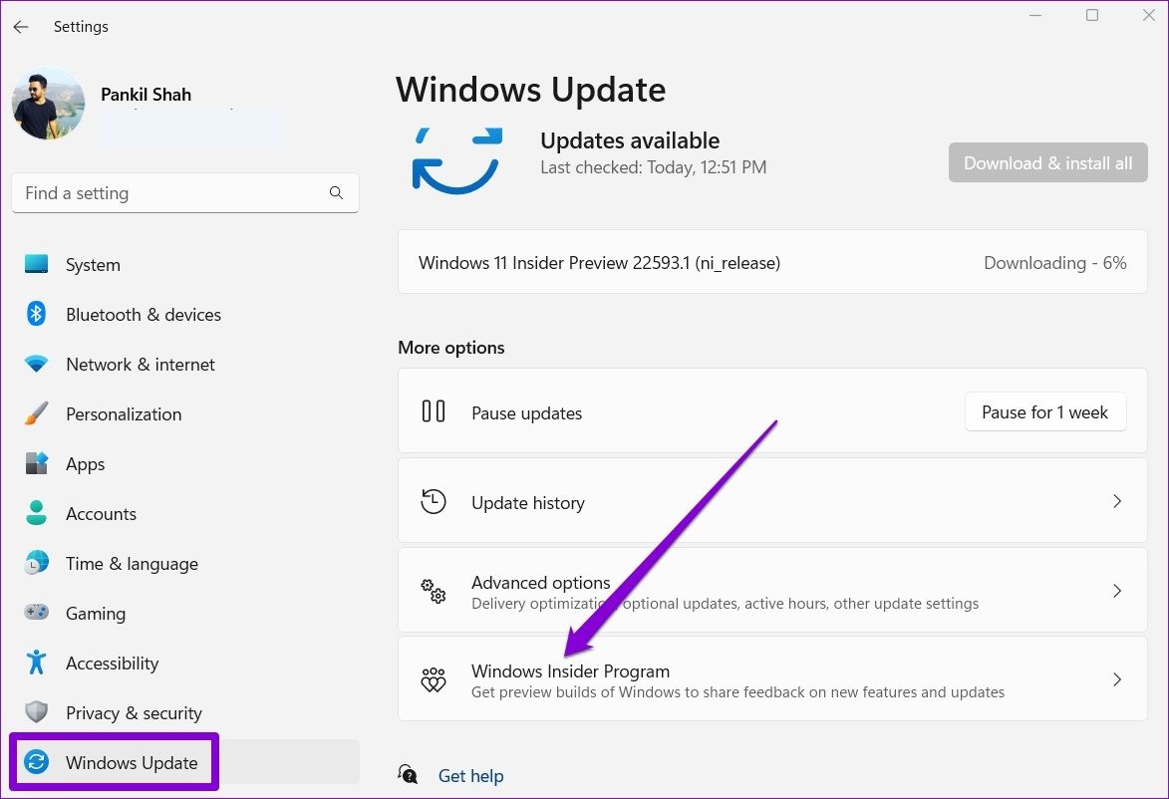The width and height of the screenshot is (1169, 799).
Task: Click the Accessibility figure icon
Action: (36, 662)
